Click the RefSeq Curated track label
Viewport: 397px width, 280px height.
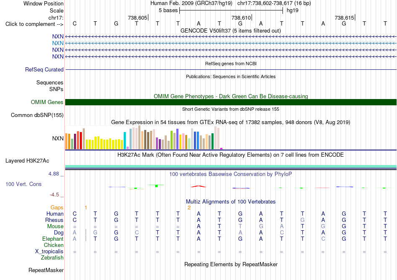coord(44,70)
